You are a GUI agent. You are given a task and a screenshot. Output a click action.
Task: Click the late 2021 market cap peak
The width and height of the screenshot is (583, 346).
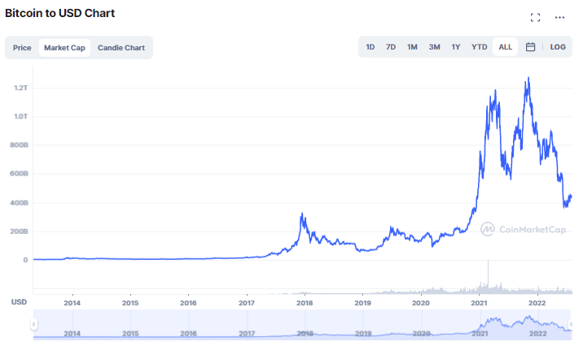(529, 79)
